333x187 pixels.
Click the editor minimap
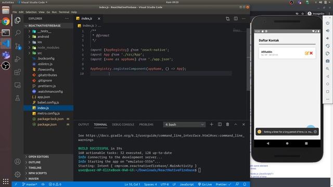pos(239,31)
